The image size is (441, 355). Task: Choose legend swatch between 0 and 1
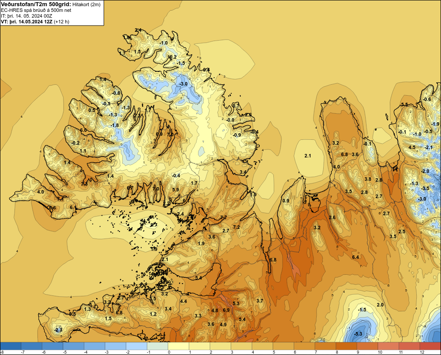coord(178,346)
